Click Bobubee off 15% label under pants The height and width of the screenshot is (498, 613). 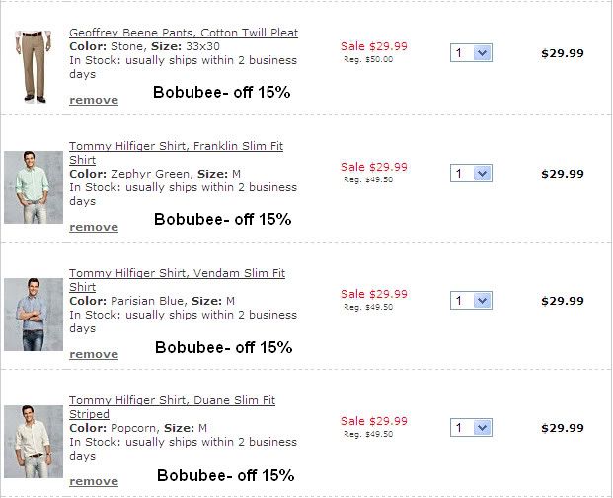pyautogui.click(x=221, y=93)
